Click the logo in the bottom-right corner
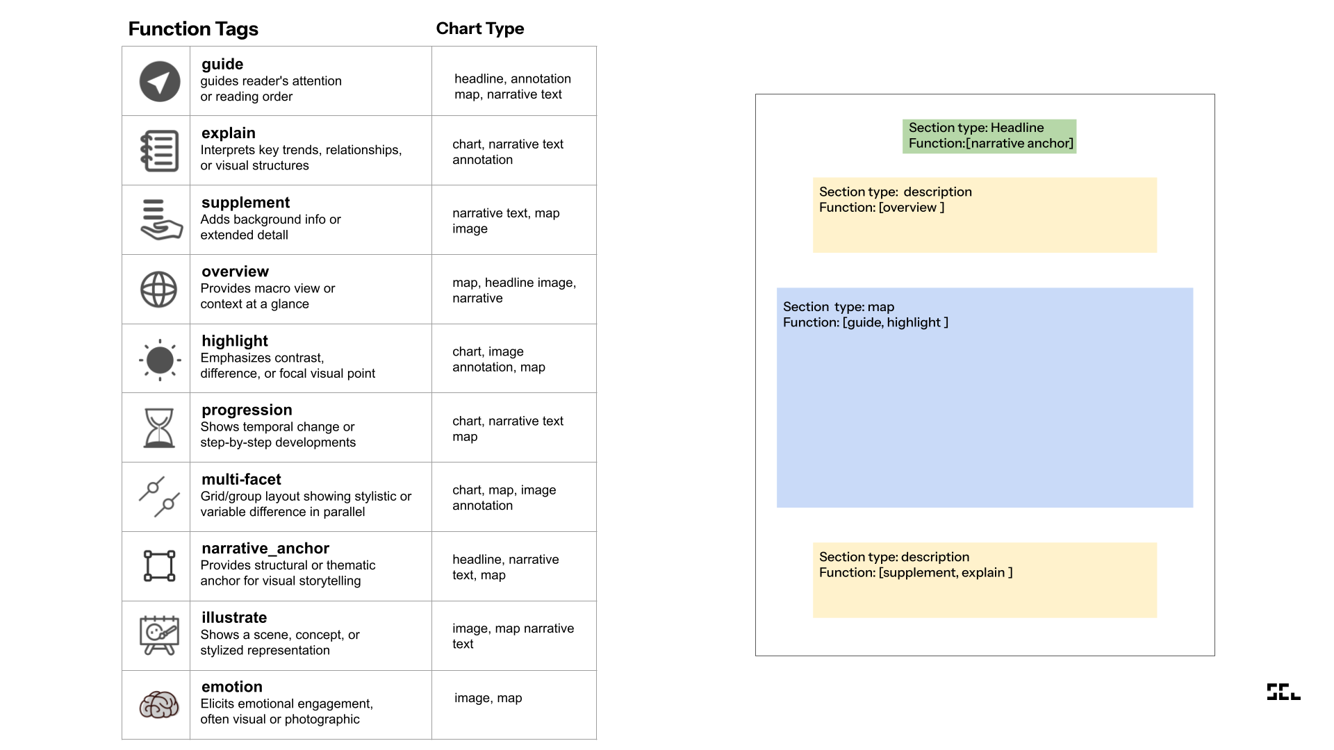The image size is (1334, 750). [x=1283, y=692]
